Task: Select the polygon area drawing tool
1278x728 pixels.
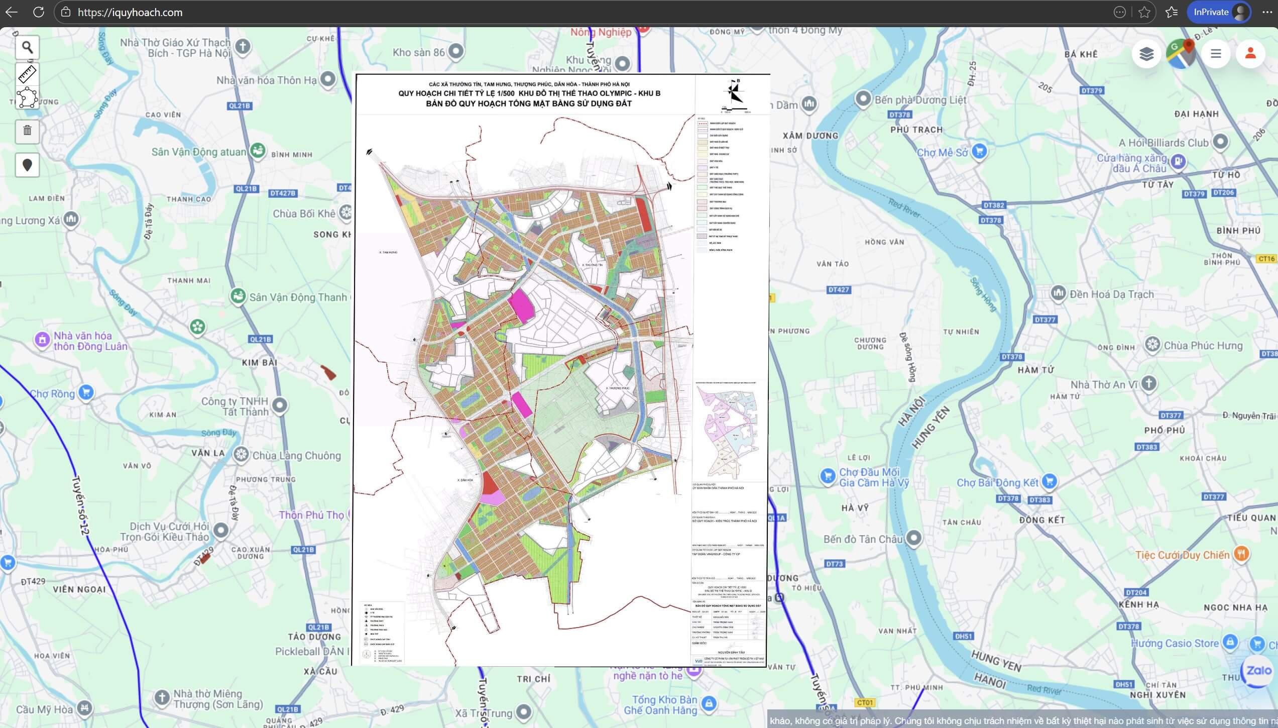Action: 27,97
